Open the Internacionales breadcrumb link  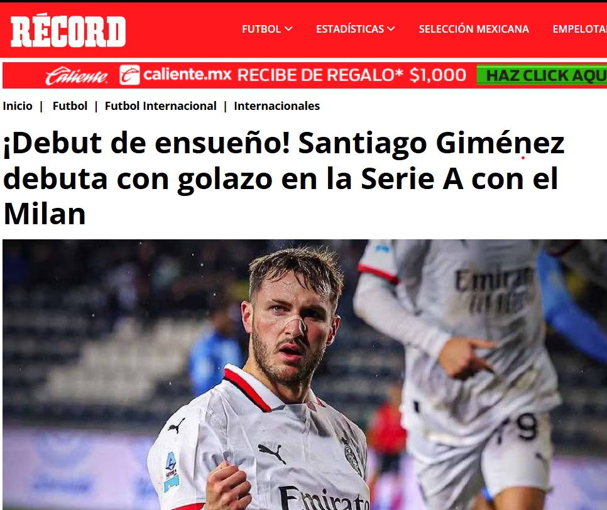[x=276, y=106]
